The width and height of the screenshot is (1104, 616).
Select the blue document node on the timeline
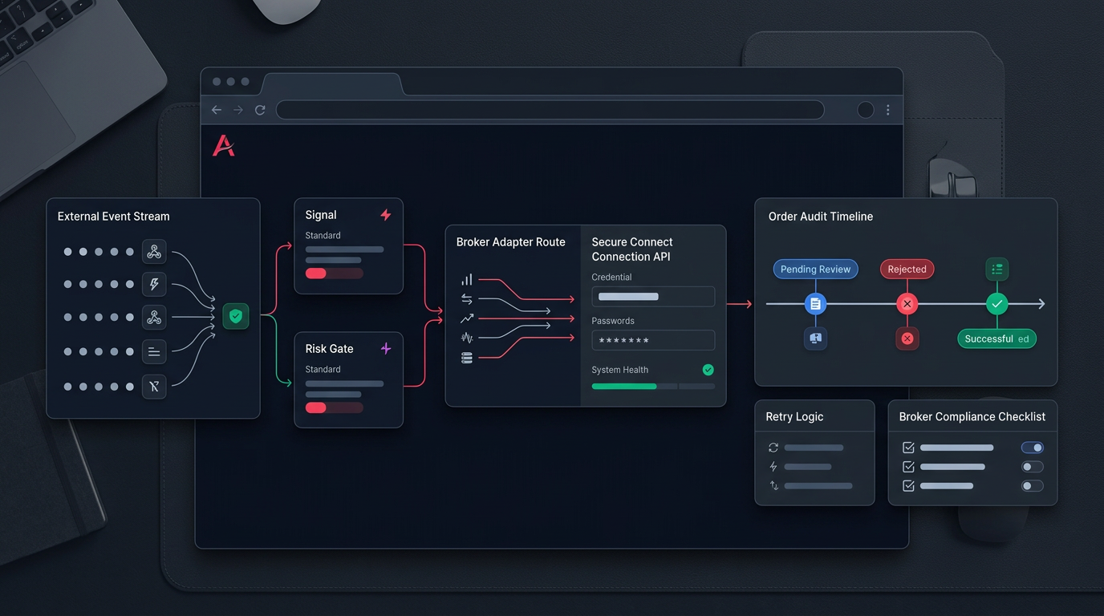click(x=815, y=304)
